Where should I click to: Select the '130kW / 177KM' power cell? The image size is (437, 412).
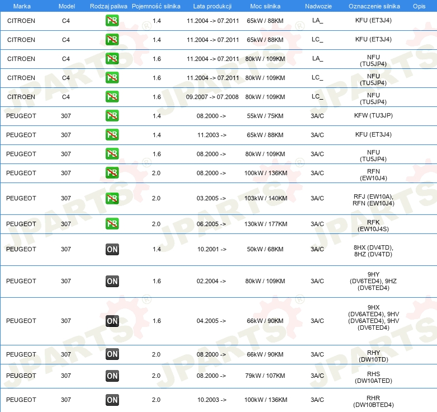(x=265, y=224)
